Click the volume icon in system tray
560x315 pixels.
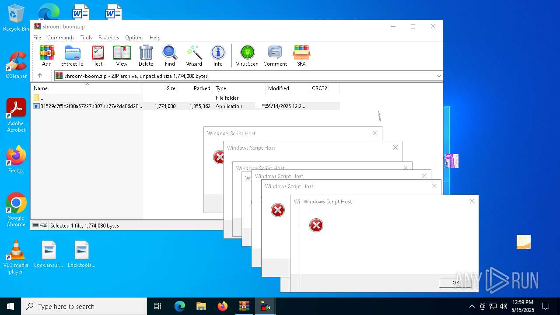[x=504, y=306]
